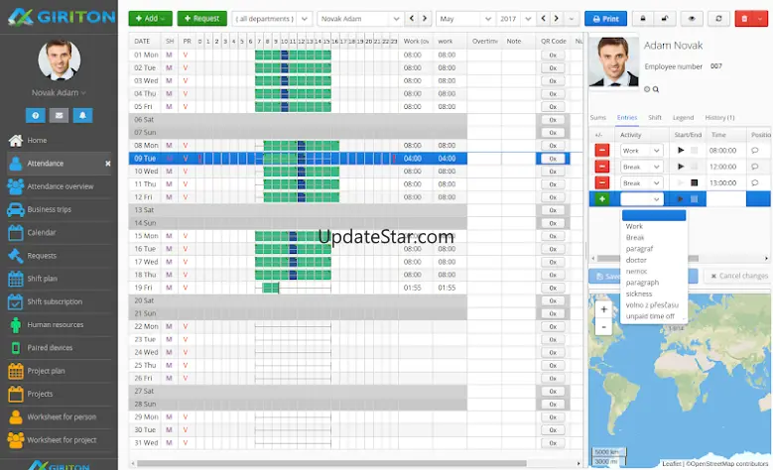Open Worksheet for person

[x=62, y=416]
